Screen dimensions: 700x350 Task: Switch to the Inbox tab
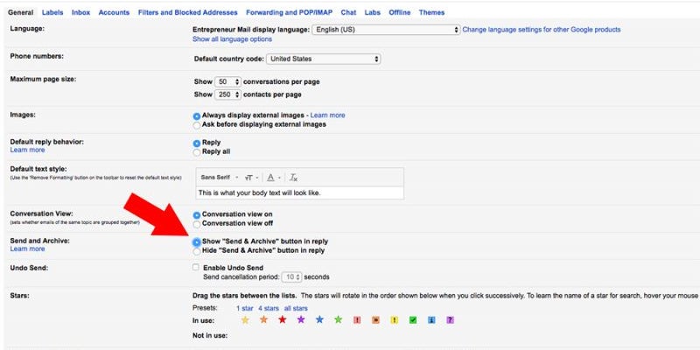pyautogui.click(x=80, y=12)
